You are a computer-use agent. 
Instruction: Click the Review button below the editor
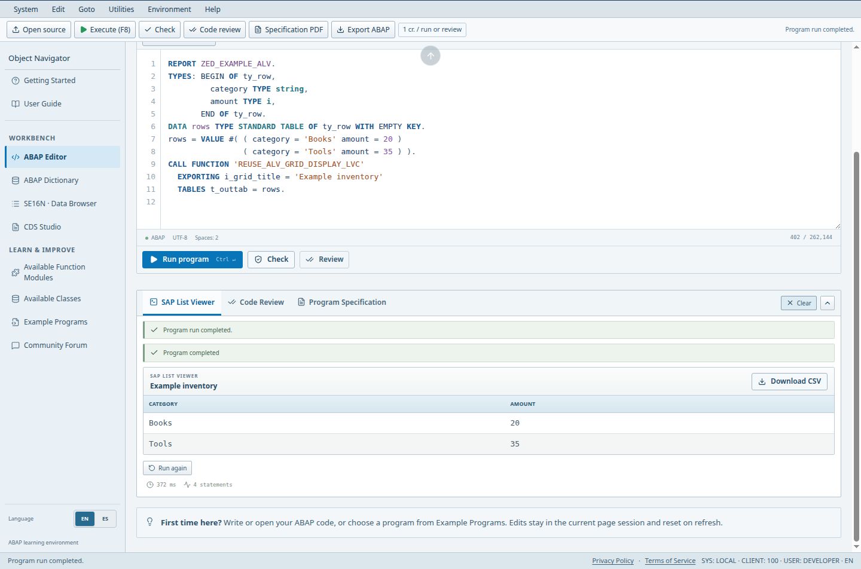[324, 259]
